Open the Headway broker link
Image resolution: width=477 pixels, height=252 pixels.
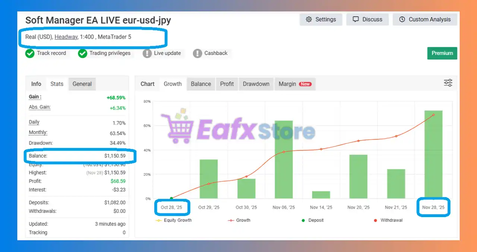[x=66, y=37]
